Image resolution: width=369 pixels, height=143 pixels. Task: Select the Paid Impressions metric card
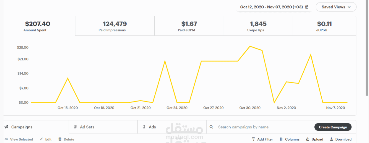click(115, 26)
